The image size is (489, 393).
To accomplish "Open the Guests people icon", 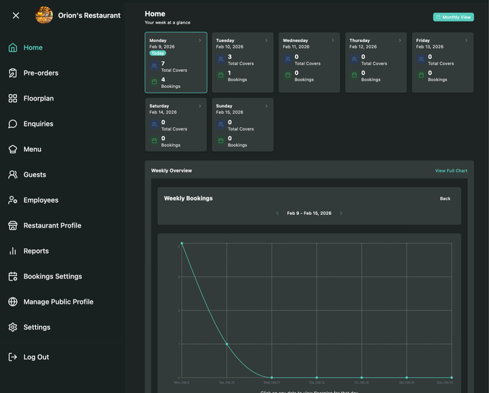I will pyautogui.click(x=13, y=175).
